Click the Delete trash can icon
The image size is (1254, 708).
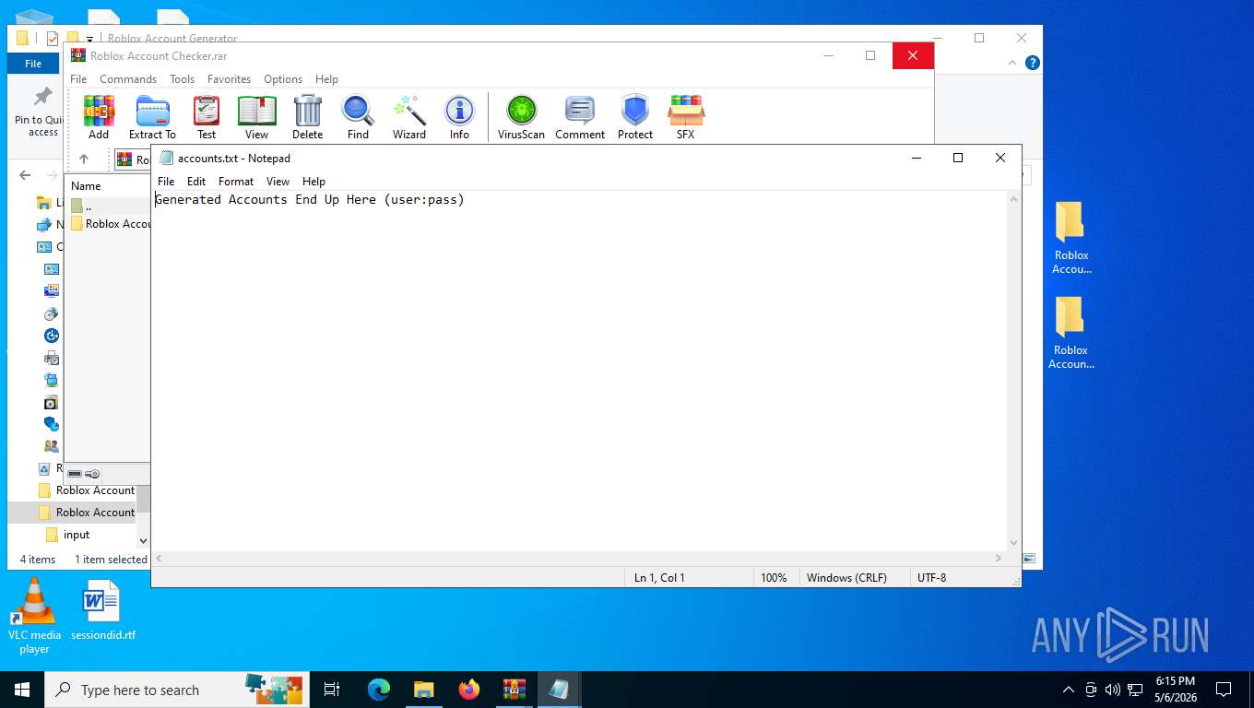click(307, 117)
